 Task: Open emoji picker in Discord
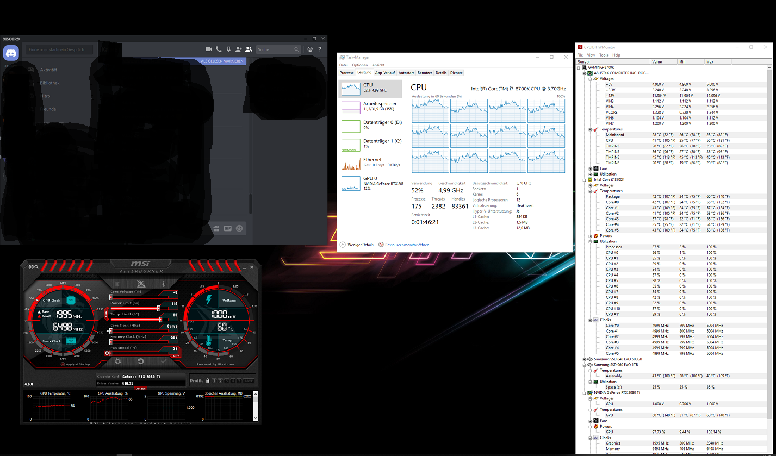click(x=239, y=228)
